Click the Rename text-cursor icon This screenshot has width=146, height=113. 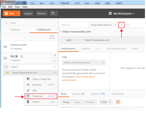pyautogui.click(x=28, y=85)
